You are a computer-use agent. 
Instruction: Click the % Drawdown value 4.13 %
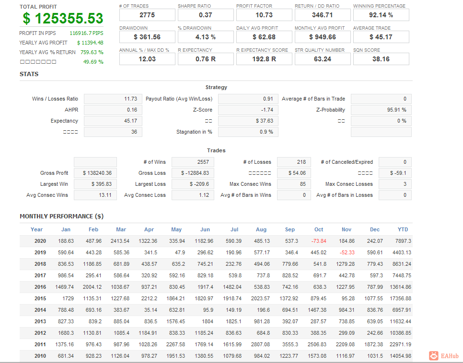tap(206, 37)
